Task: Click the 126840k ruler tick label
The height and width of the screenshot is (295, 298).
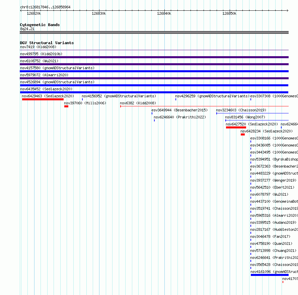Action: point(164,13)
